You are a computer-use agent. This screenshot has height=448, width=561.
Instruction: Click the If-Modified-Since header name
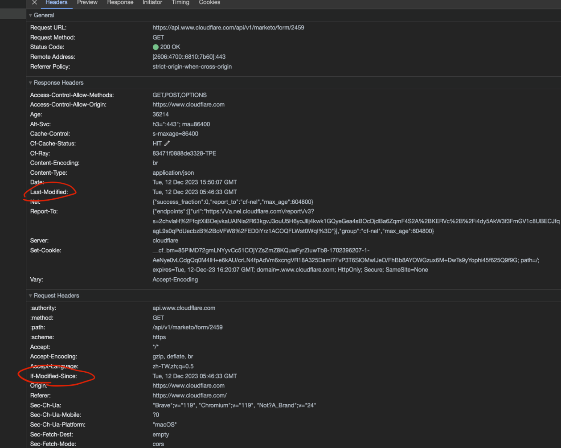click(53, 376)
